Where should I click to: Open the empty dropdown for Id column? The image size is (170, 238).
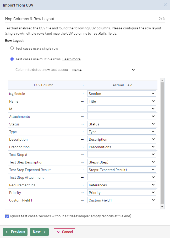pos(122,109)
